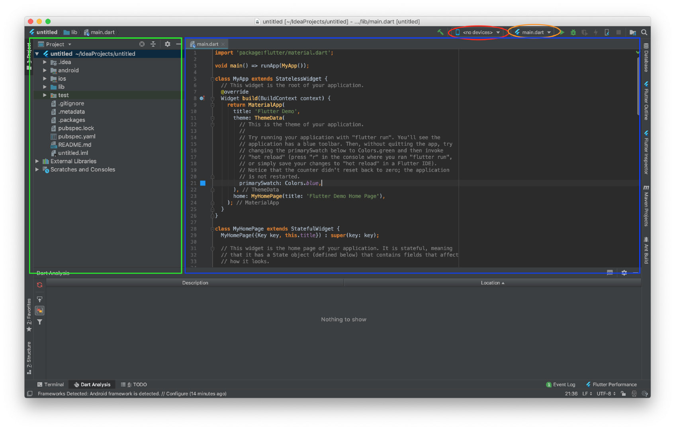Click the blue color swatch on line 21

(x=203, y=183)
